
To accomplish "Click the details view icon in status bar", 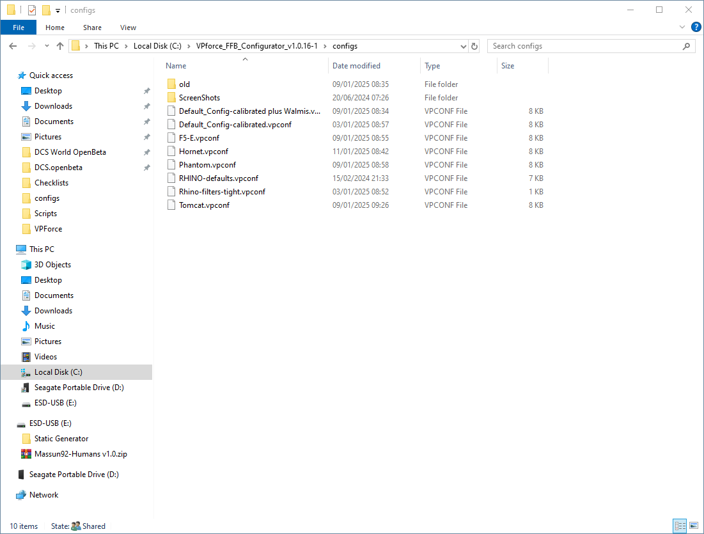I will click(x=680, y=525).
